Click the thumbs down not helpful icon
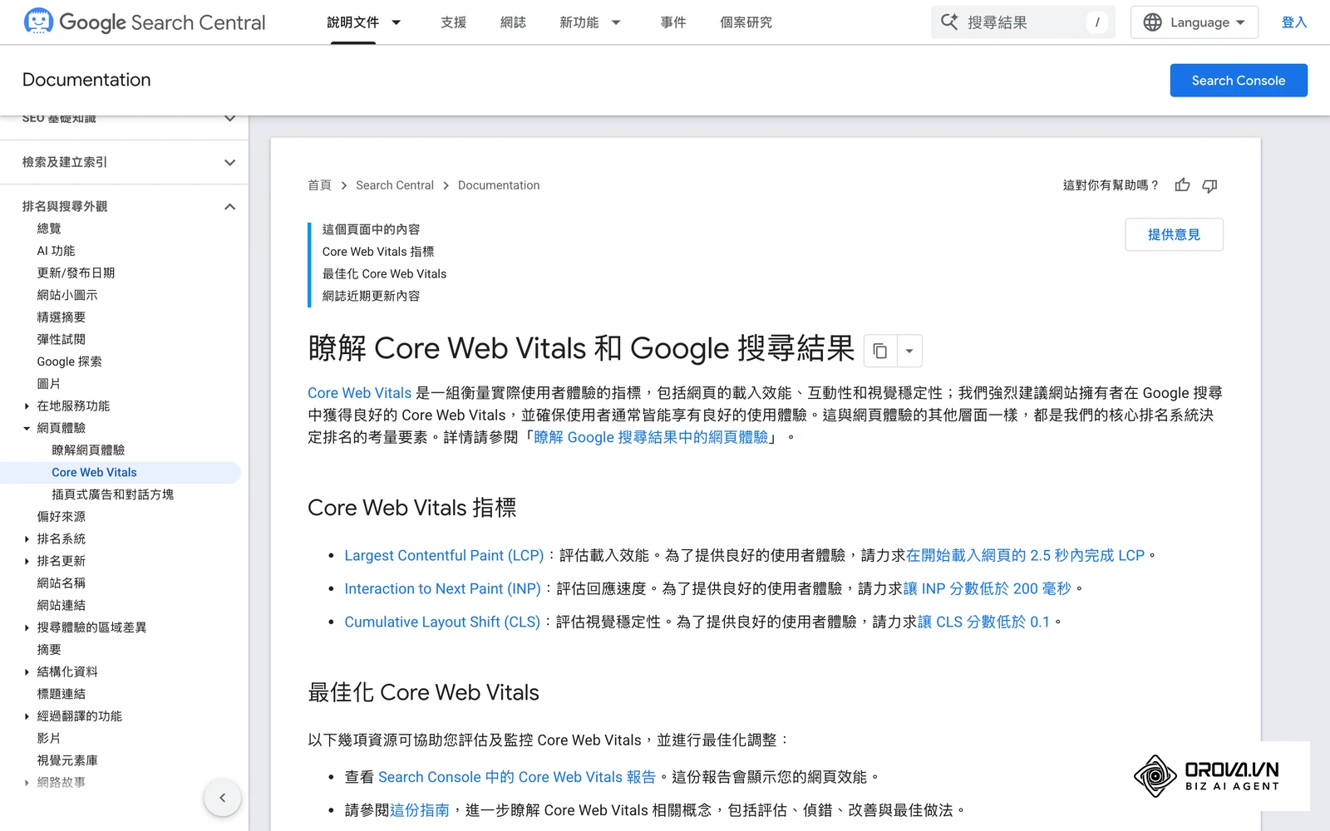This screenshot has width=1330, height=831. point(1209,185)
